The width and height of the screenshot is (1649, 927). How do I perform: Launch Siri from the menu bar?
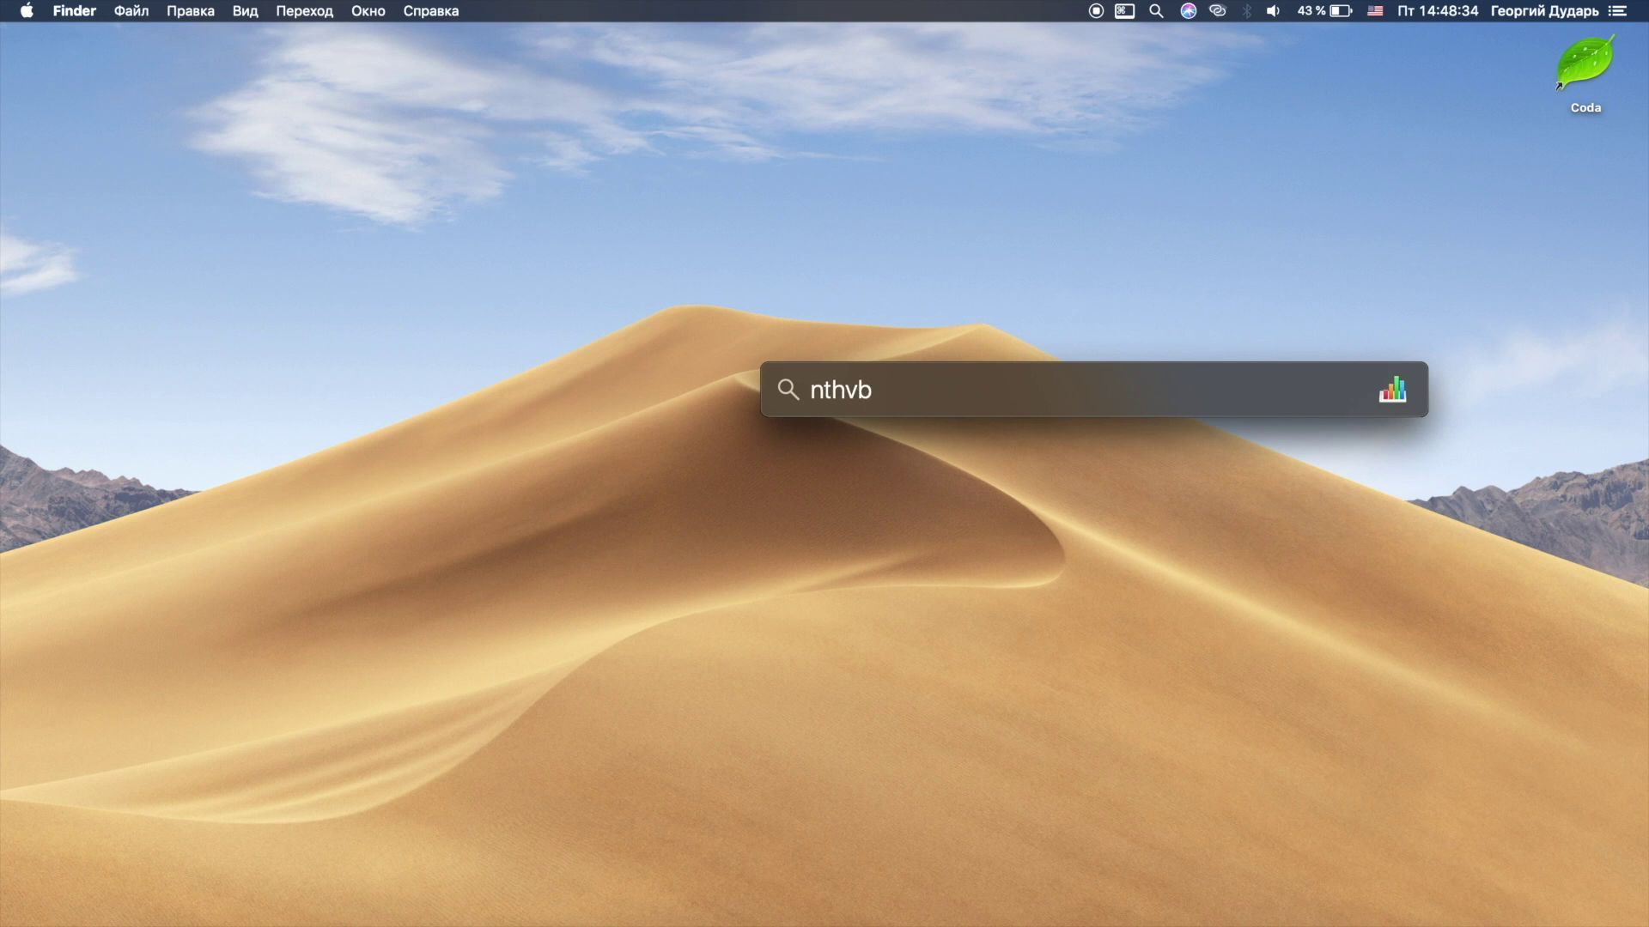(1188, 11)
